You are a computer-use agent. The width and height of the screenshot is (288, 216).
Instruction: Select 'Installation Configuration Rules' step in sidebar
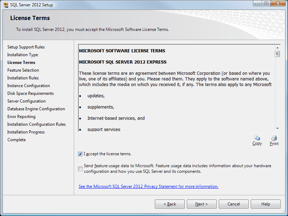click(37, 124)
